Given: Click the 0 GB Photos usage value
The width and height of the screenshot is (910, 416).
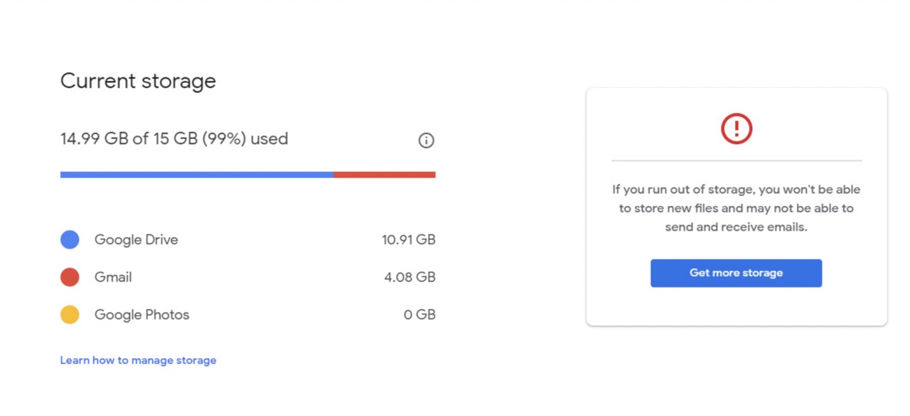Looking at the screenshot, I should [x=419, y=314].
